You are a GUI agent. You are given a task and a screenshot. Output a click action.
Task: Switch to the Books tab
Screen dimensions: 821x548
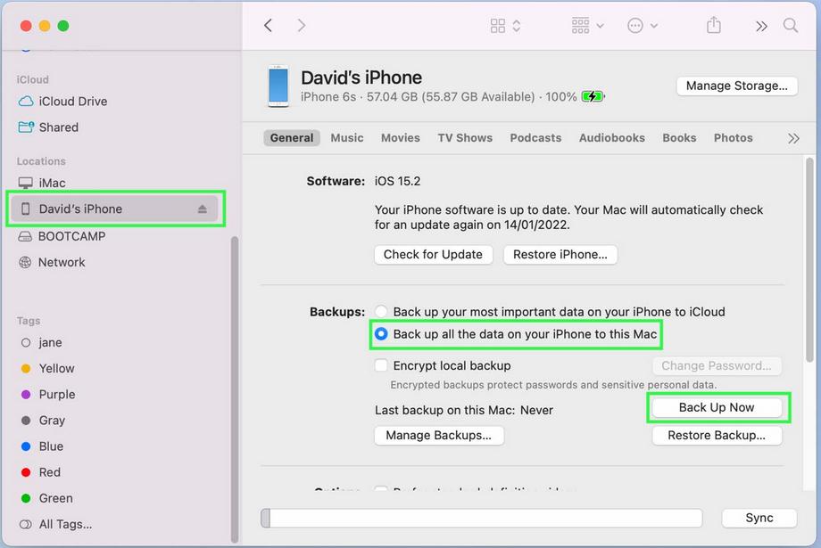pyautogui.click(x=679, y=138)
